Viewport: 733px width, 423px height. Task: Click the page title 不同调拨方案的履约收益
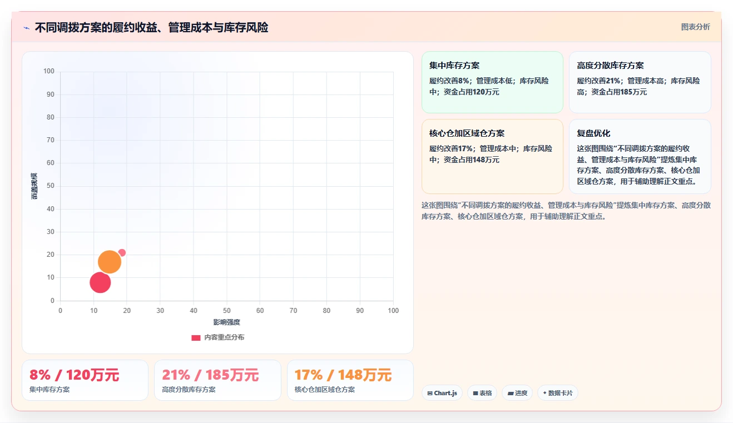pyautogui.click(x=151, y=28)
